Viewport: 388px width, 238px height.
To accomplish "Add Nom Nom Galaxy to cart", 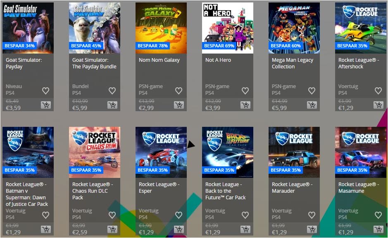I will [x=179, y=105].
